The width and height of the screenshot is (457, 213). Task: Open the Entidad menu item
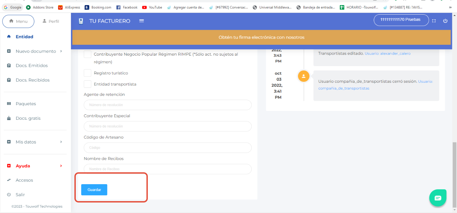[24, 37]
